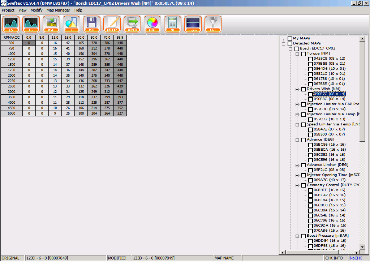The height and width of the screenshot is (262, 370).
Task: Click the 30.0 column header
Action: [81, 38]
